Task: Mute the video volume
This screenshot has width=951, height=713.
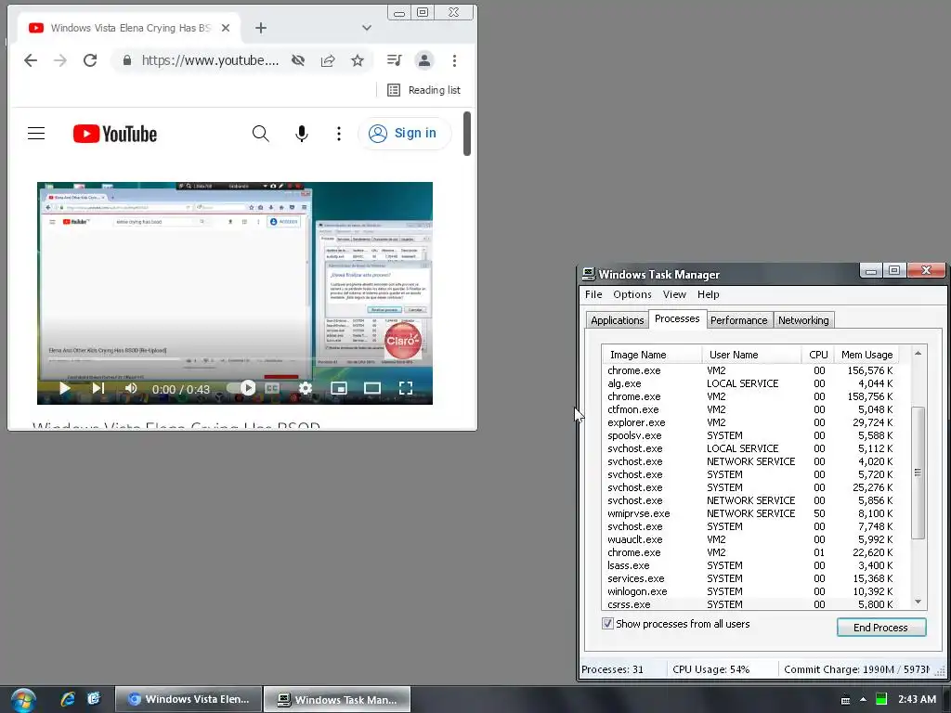Action: point(130,389)
